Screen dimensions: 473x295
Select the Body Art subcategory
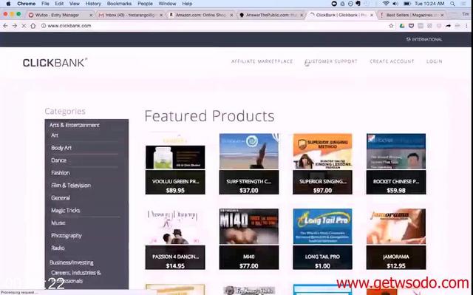[61, 148]
